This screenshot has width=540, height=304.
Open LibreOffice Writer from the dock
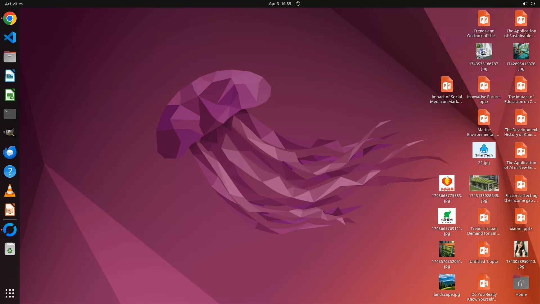10,76
